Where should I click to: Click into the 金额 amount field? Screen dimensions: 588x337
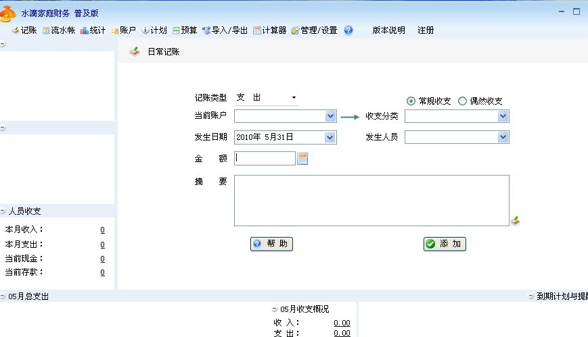coord(265,159)
